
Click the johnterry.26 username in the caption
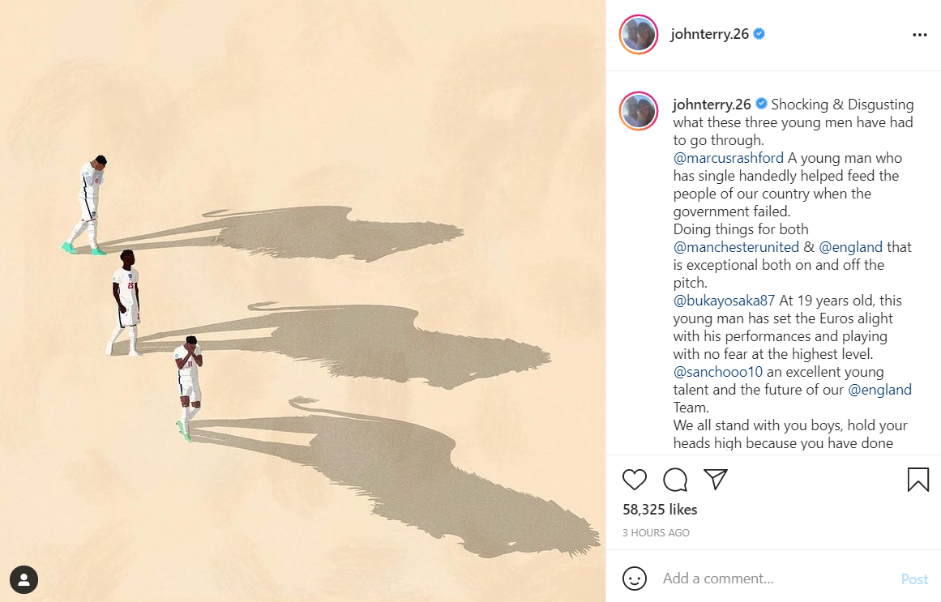712,105
